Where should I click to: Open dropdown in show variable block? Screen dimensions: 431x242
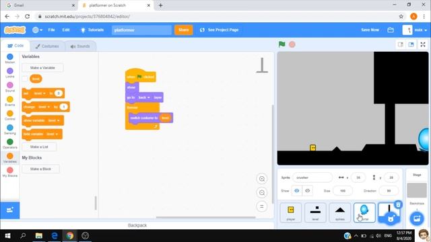click(54, 120)
